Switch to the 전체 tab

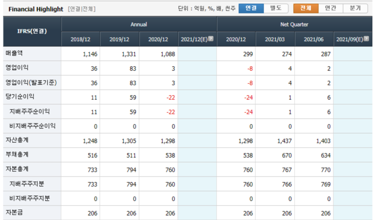pyautogui.click(x=306, y=8)
